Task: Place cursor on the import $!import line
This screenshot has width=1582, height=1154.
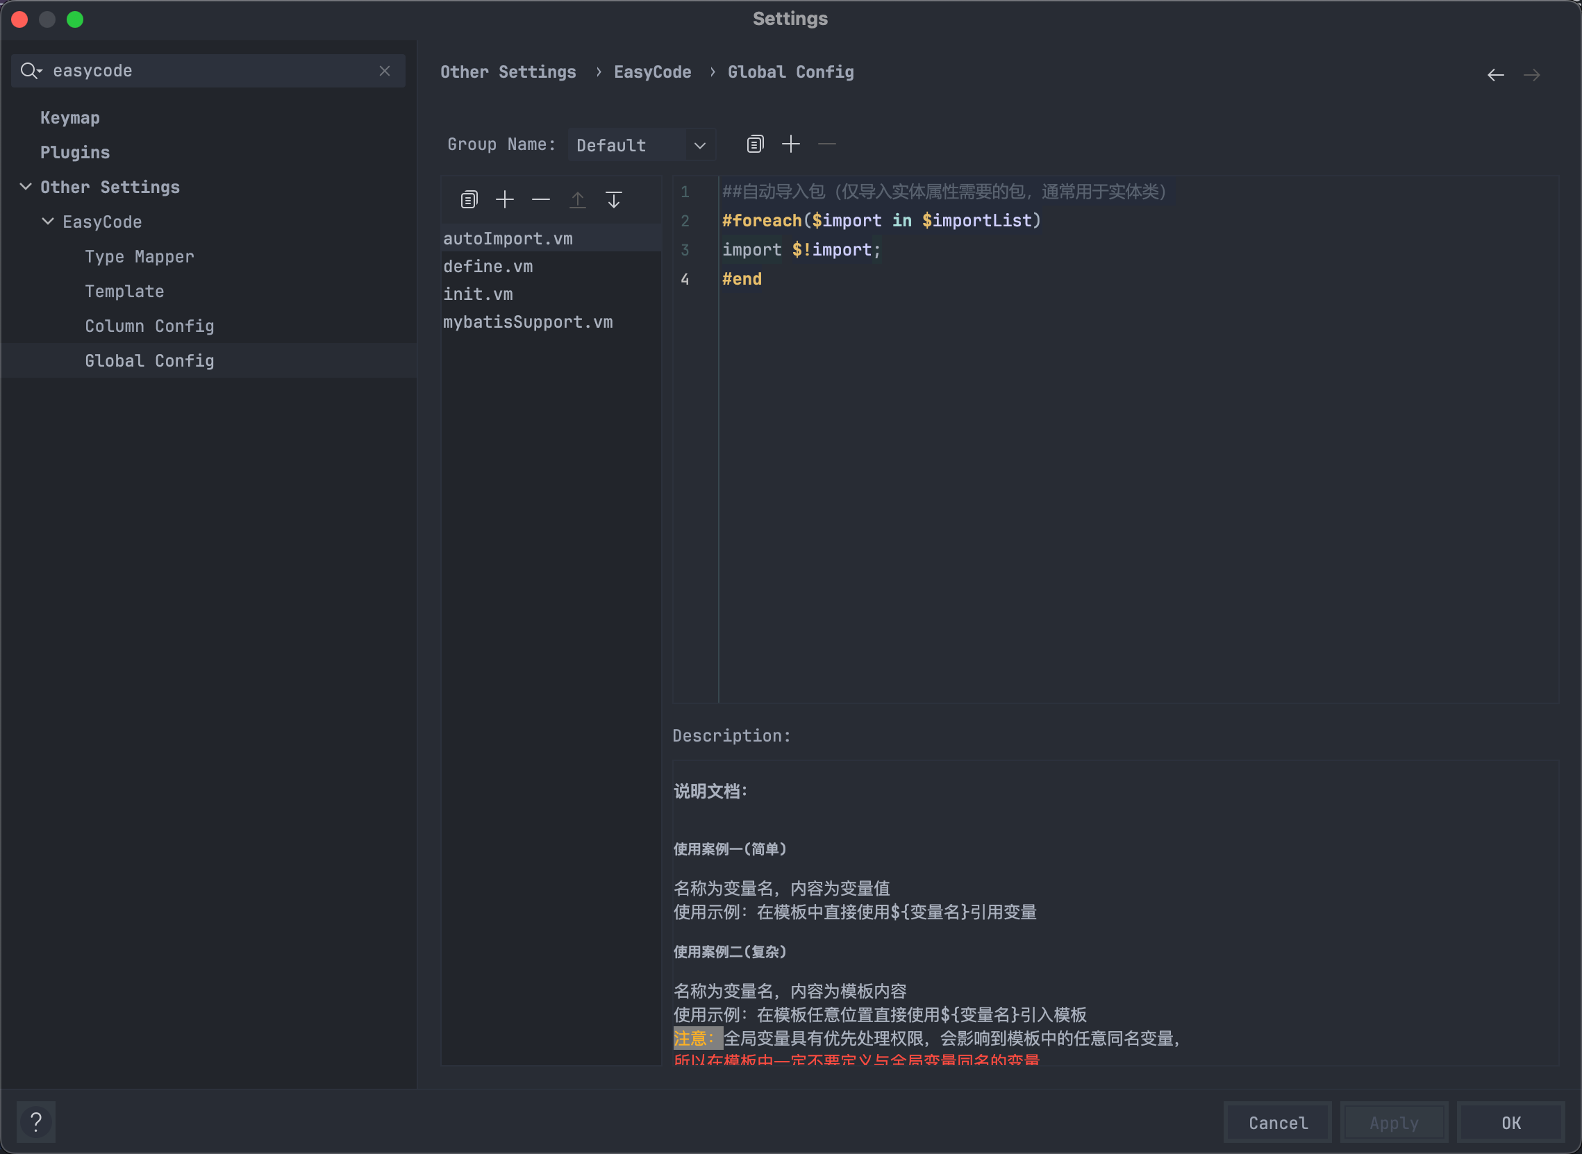Action: tap(801, 250)
